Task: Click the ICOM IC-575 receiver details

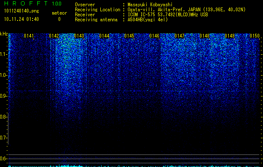Action: click(x=168, y=15)
